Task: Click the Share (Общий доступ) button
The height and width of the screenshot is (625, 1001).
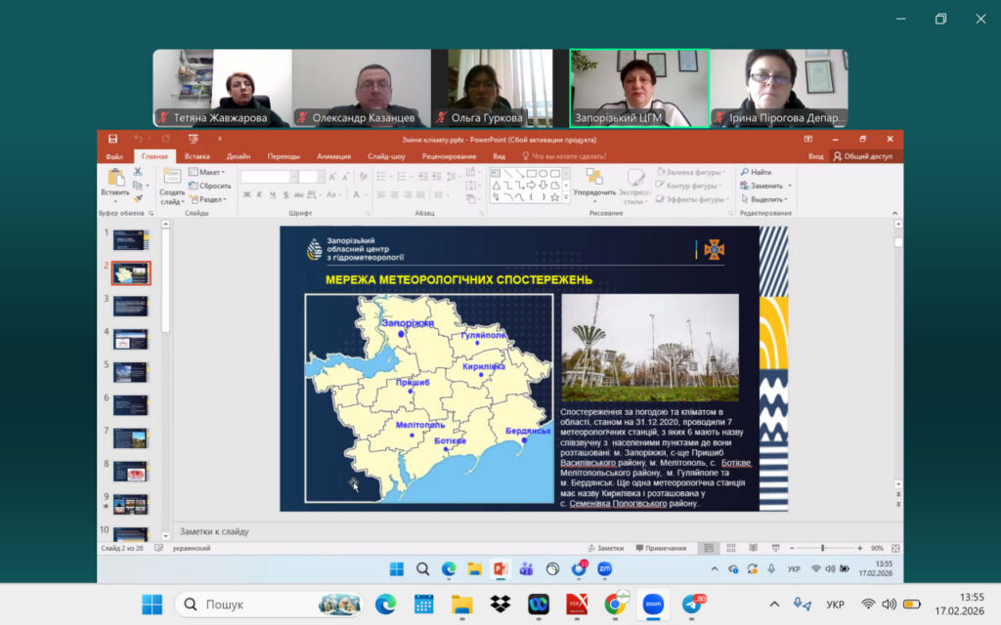Action: click(861, 156)
